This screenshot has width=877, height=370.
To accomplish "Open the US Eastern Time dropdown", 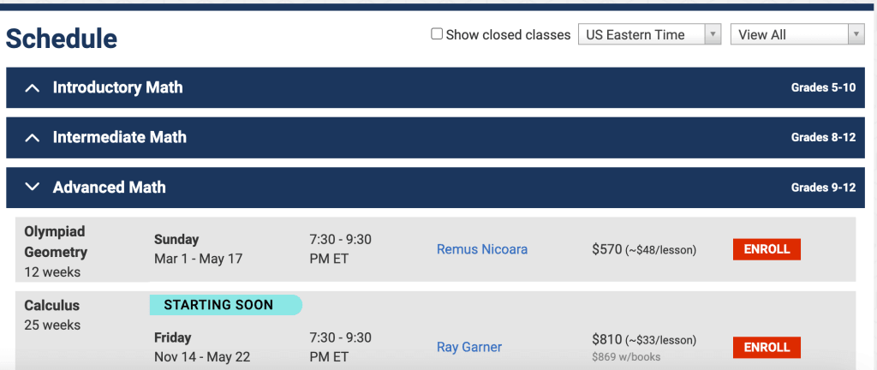I will tap(649, 34).
